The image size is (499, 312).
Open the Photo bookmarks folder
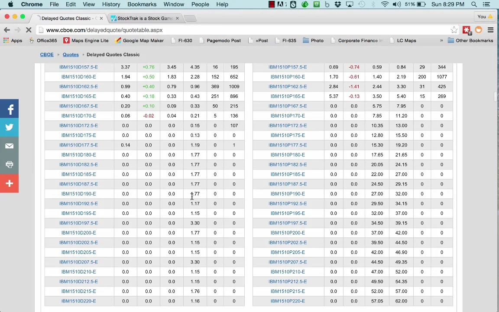click(313, 40)
